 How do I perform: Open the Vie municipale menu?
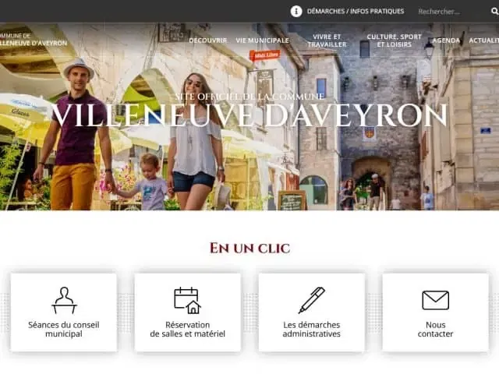[x=262, y=41]
